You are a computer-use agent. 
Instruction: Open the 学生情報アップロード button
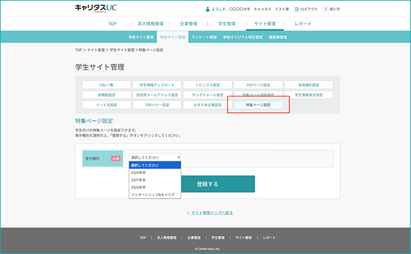click(157, 85)
